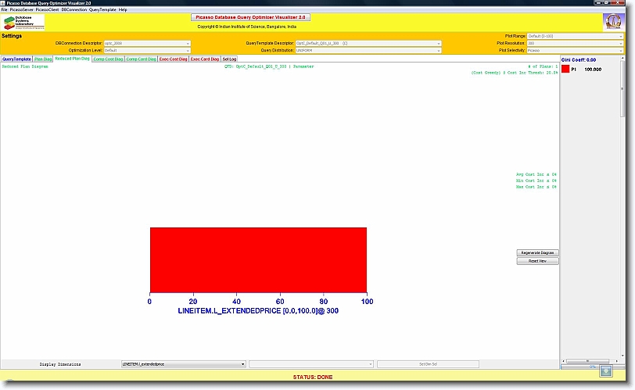Click the Database Systems Laboratory logo
This screenshot has width=635, height=390.
tap(23, 22)
